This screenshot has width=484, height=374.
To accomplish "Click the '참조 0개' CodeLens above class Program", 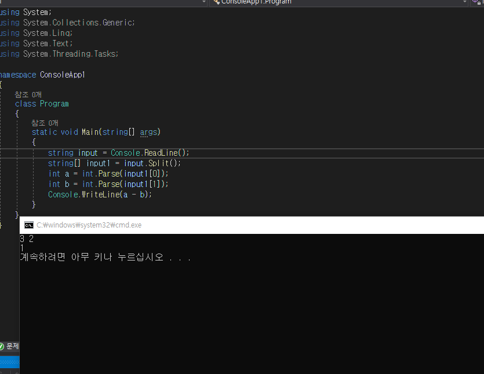I will click(28, 94).
